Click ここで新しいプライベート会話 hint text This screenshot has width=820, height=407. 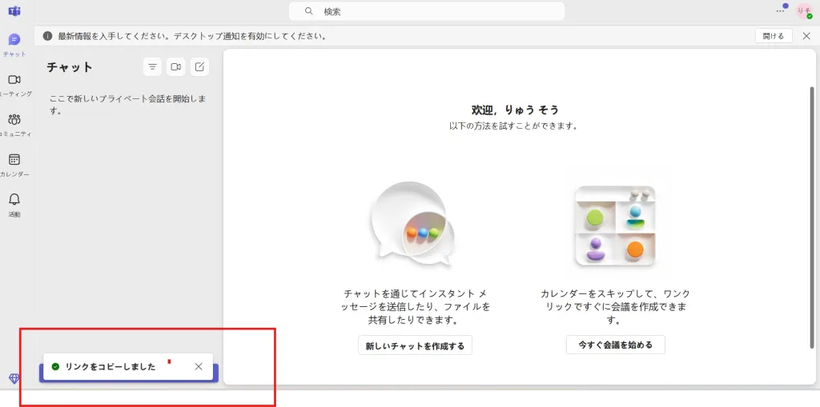click(127, 105)
